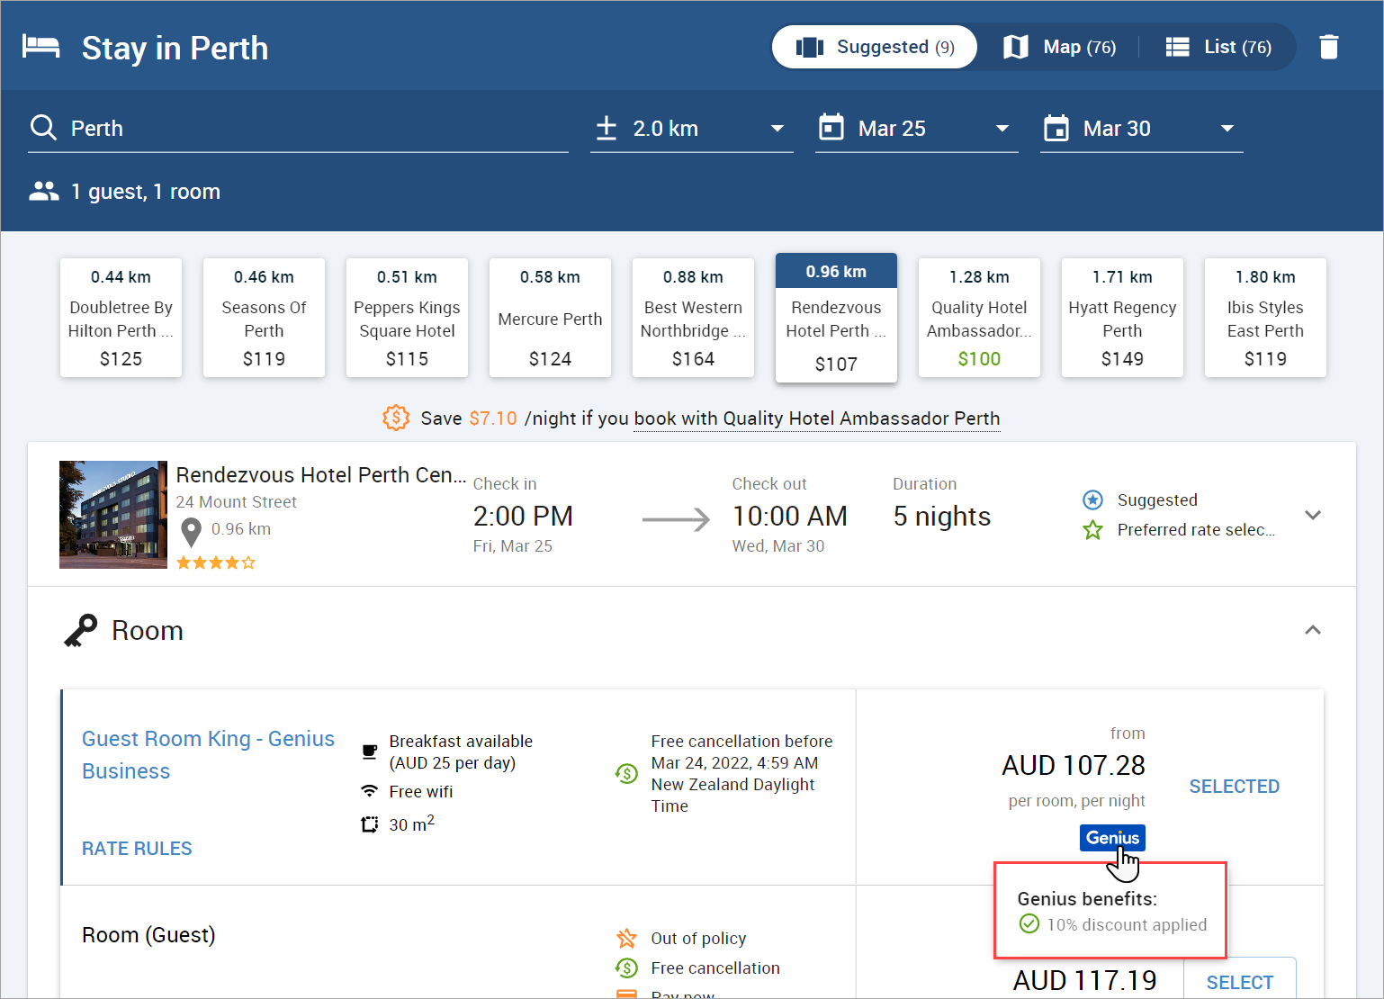This screenshot has width=1384, height=999.
Task: Select the Doubletree By Hilton Perth card
Action: click(121, 318)
